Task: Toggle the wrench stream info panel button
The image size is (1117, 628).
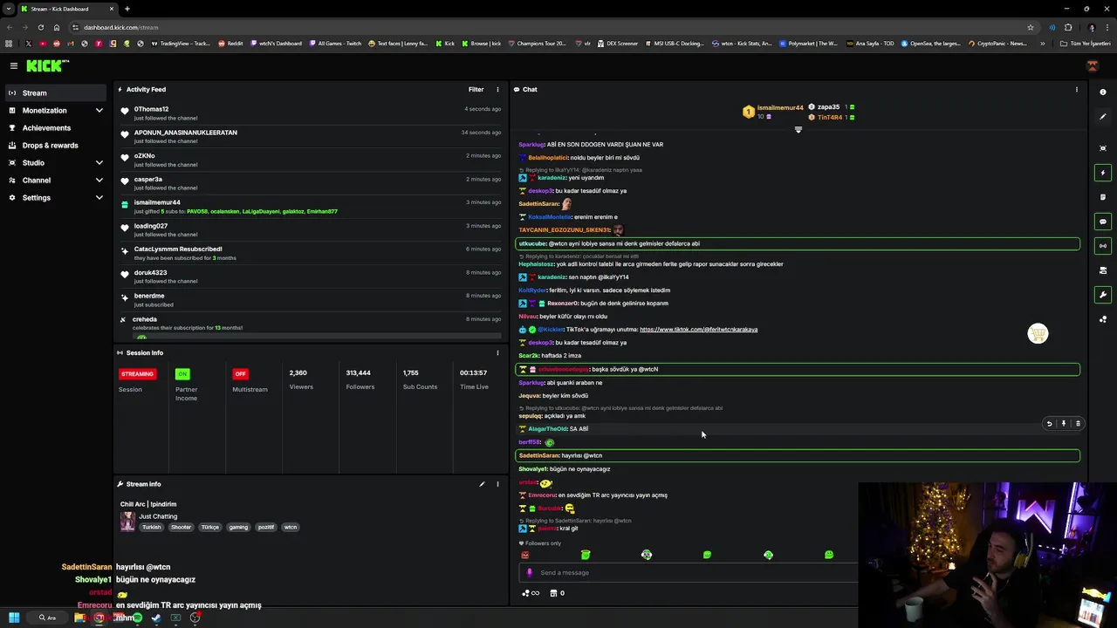Action: pyautogui.click(x=1103, y=295)
